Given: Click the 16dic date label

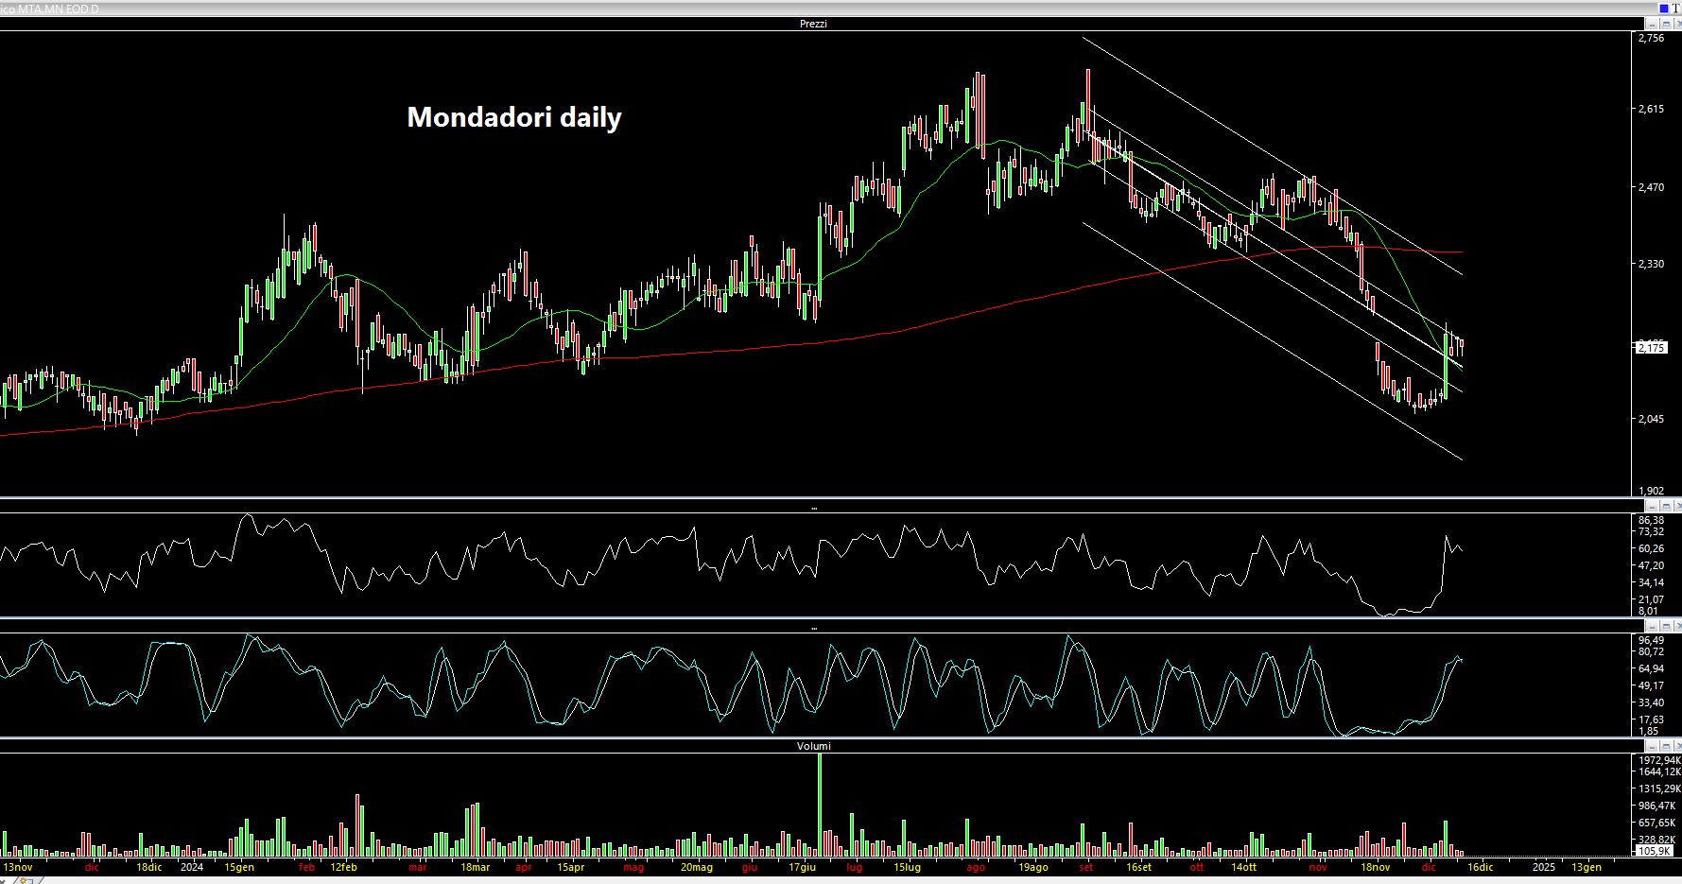Looking at the screenshot, I should point(1481,867).
